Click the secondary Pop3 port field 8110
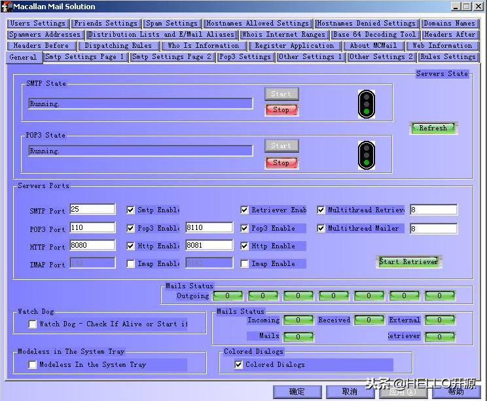The image size is (487, 401). (209, 227)
